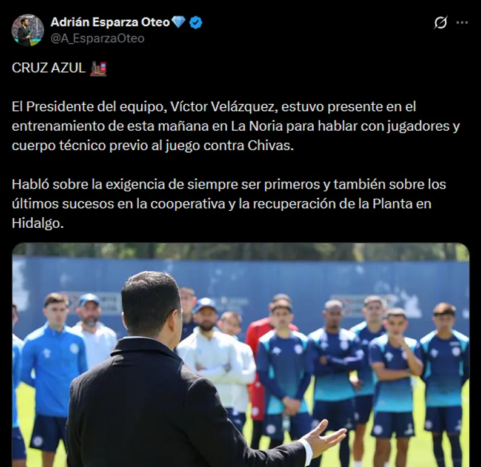Open the @A_EsparzaOteo handle link
The image size is (481, 467).
[98, 39]
